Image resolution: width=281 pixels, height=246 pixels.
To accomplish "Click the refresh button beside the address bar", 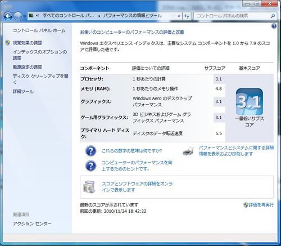I will (187, 16).
